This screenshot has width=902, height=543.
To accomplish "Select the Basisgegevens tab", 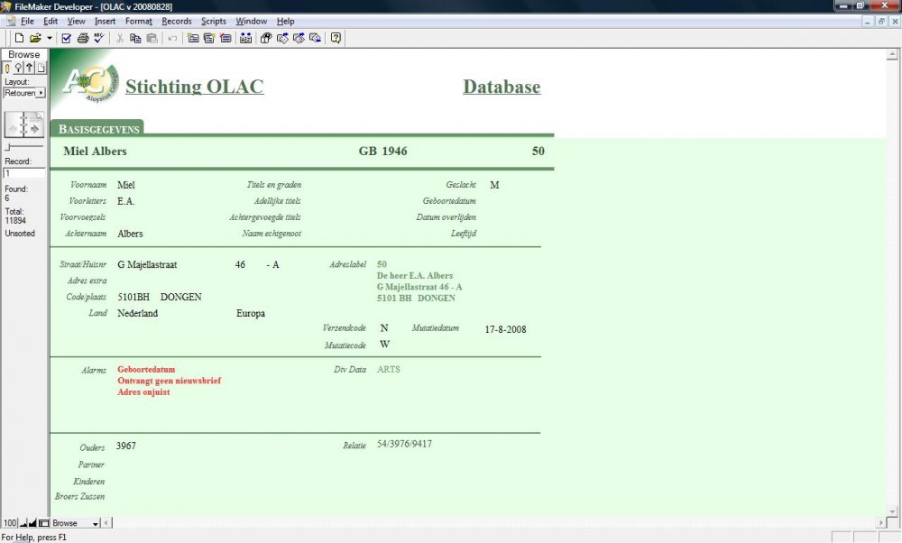I will coord(98,129).
